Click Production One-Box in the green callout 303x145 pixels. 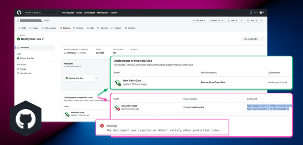212,82
